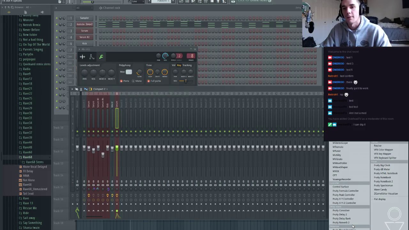Click the Serum channel button
Viewport: 409px width, 230px height.
coord(84,31)
